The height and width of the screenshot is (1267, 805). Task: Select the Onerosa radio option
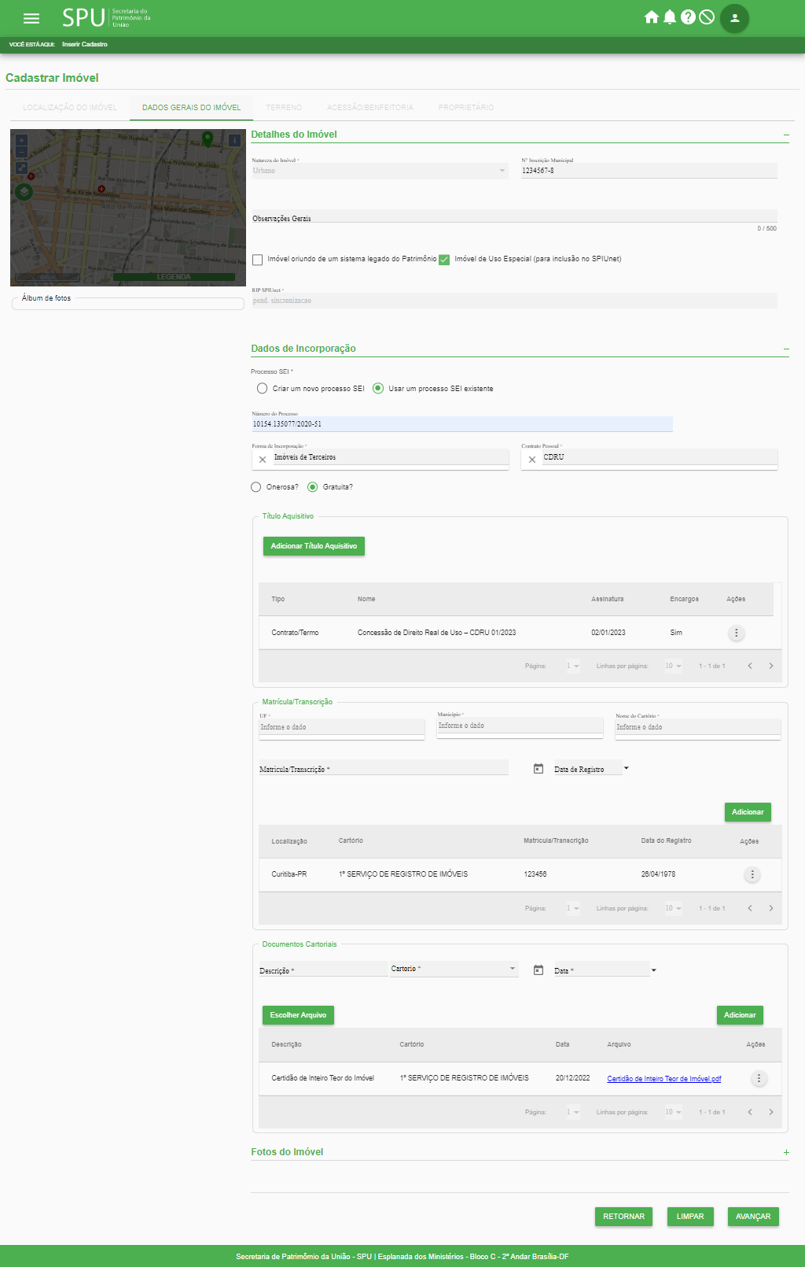coord(255,487)
